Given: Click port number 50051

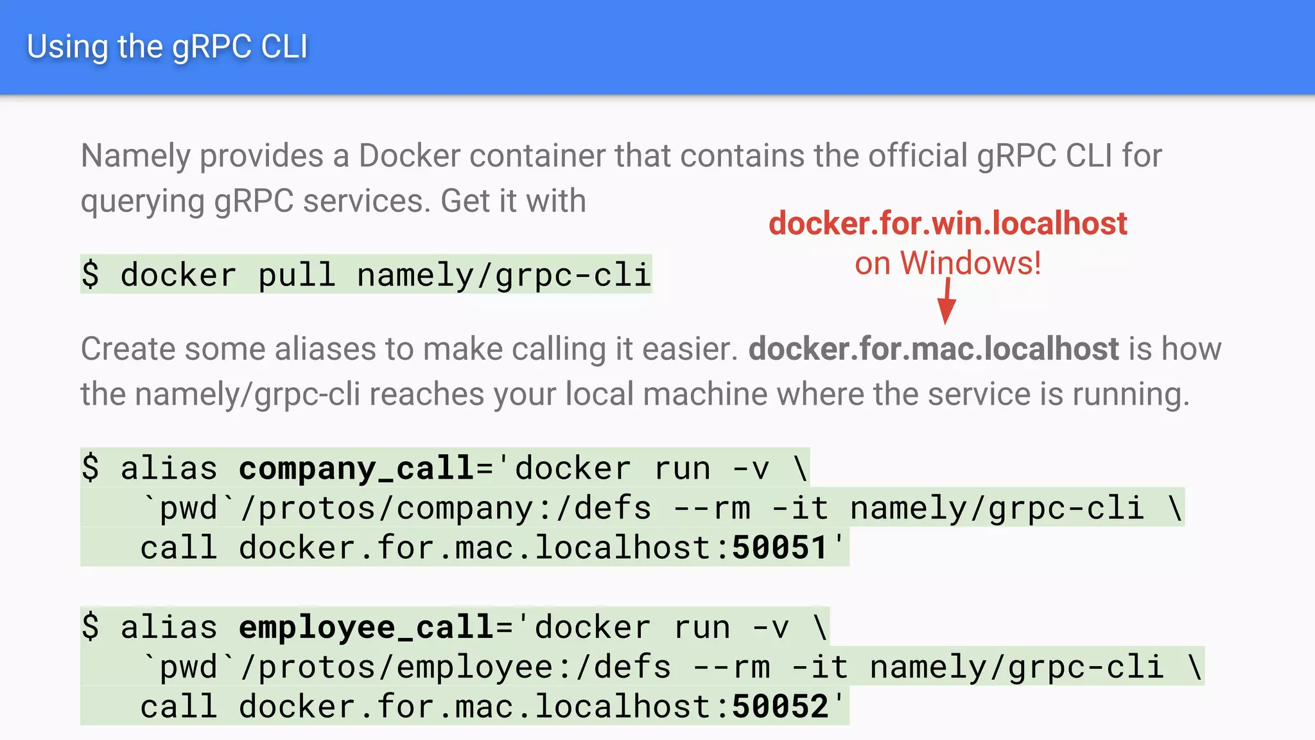Looking at the screenshot, I should tap(779, 548).
